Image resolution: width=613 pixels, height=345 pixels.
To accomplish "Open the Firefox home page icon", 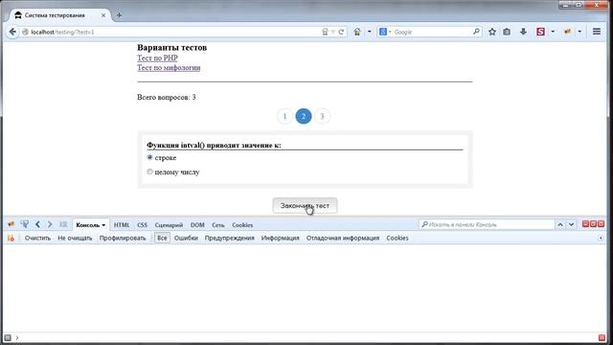I will pyautogui.click(x=357, y=32).
